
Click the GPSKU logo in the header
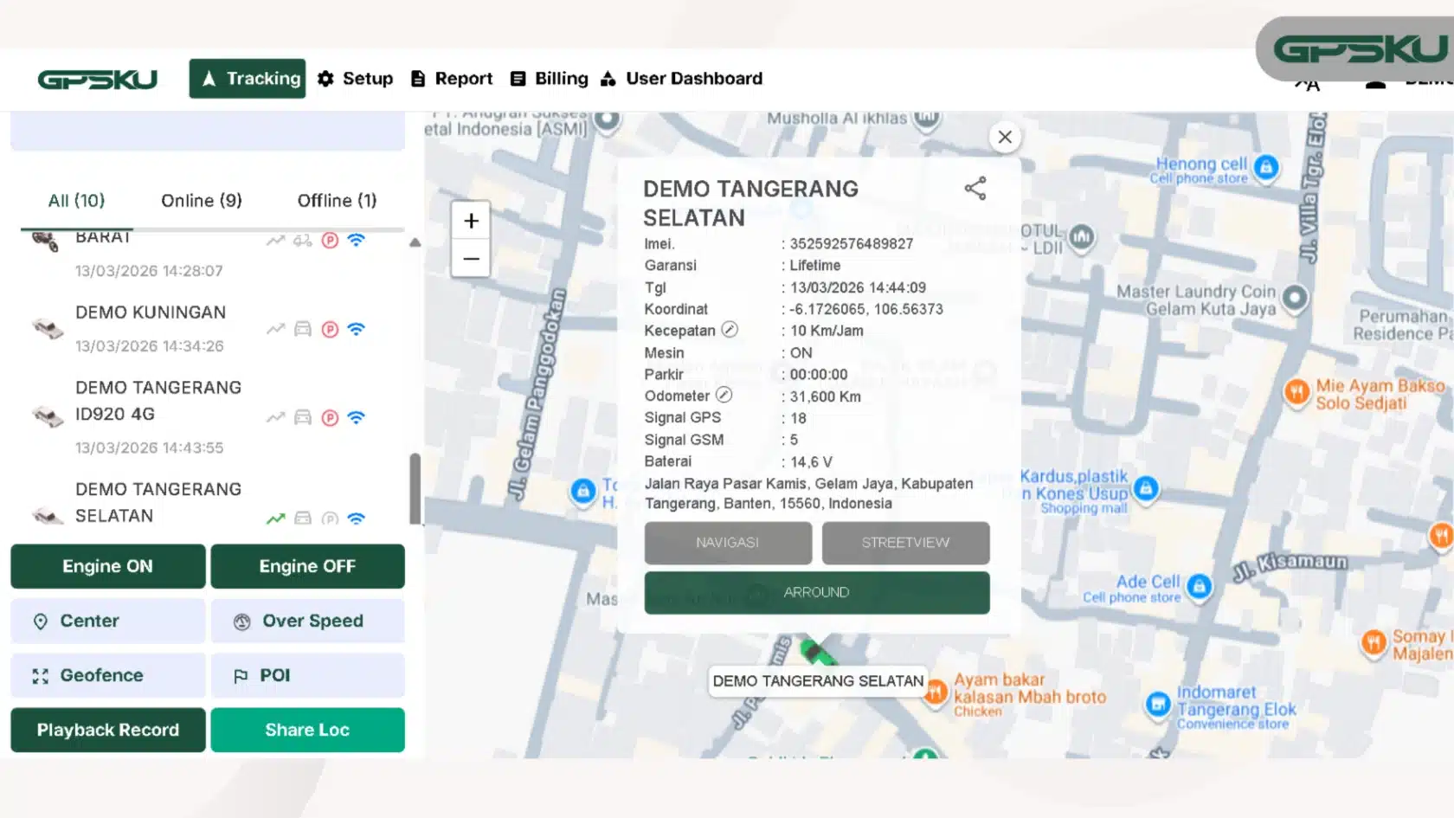point(96,78)
